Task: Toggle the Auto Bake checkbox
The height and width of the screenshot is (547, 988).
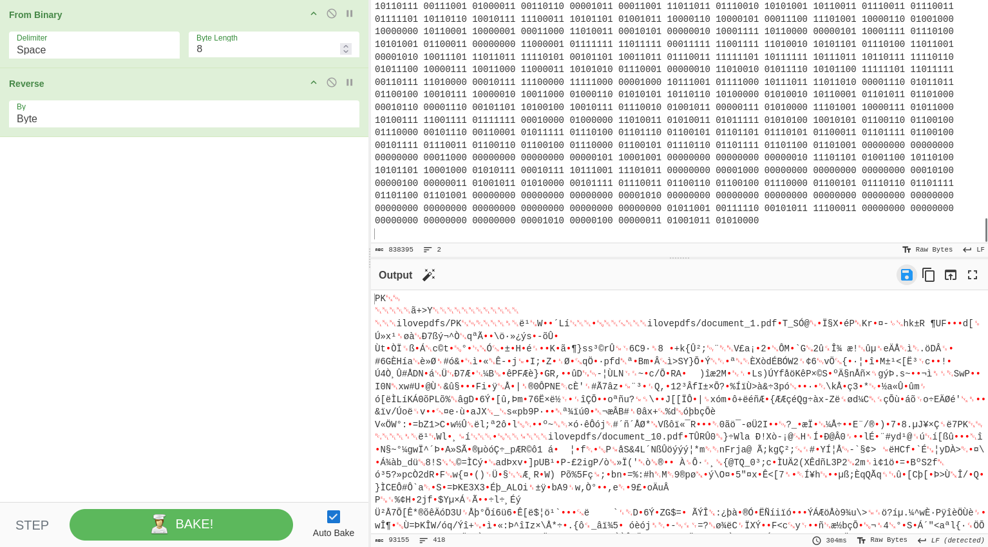Action: 333,517
